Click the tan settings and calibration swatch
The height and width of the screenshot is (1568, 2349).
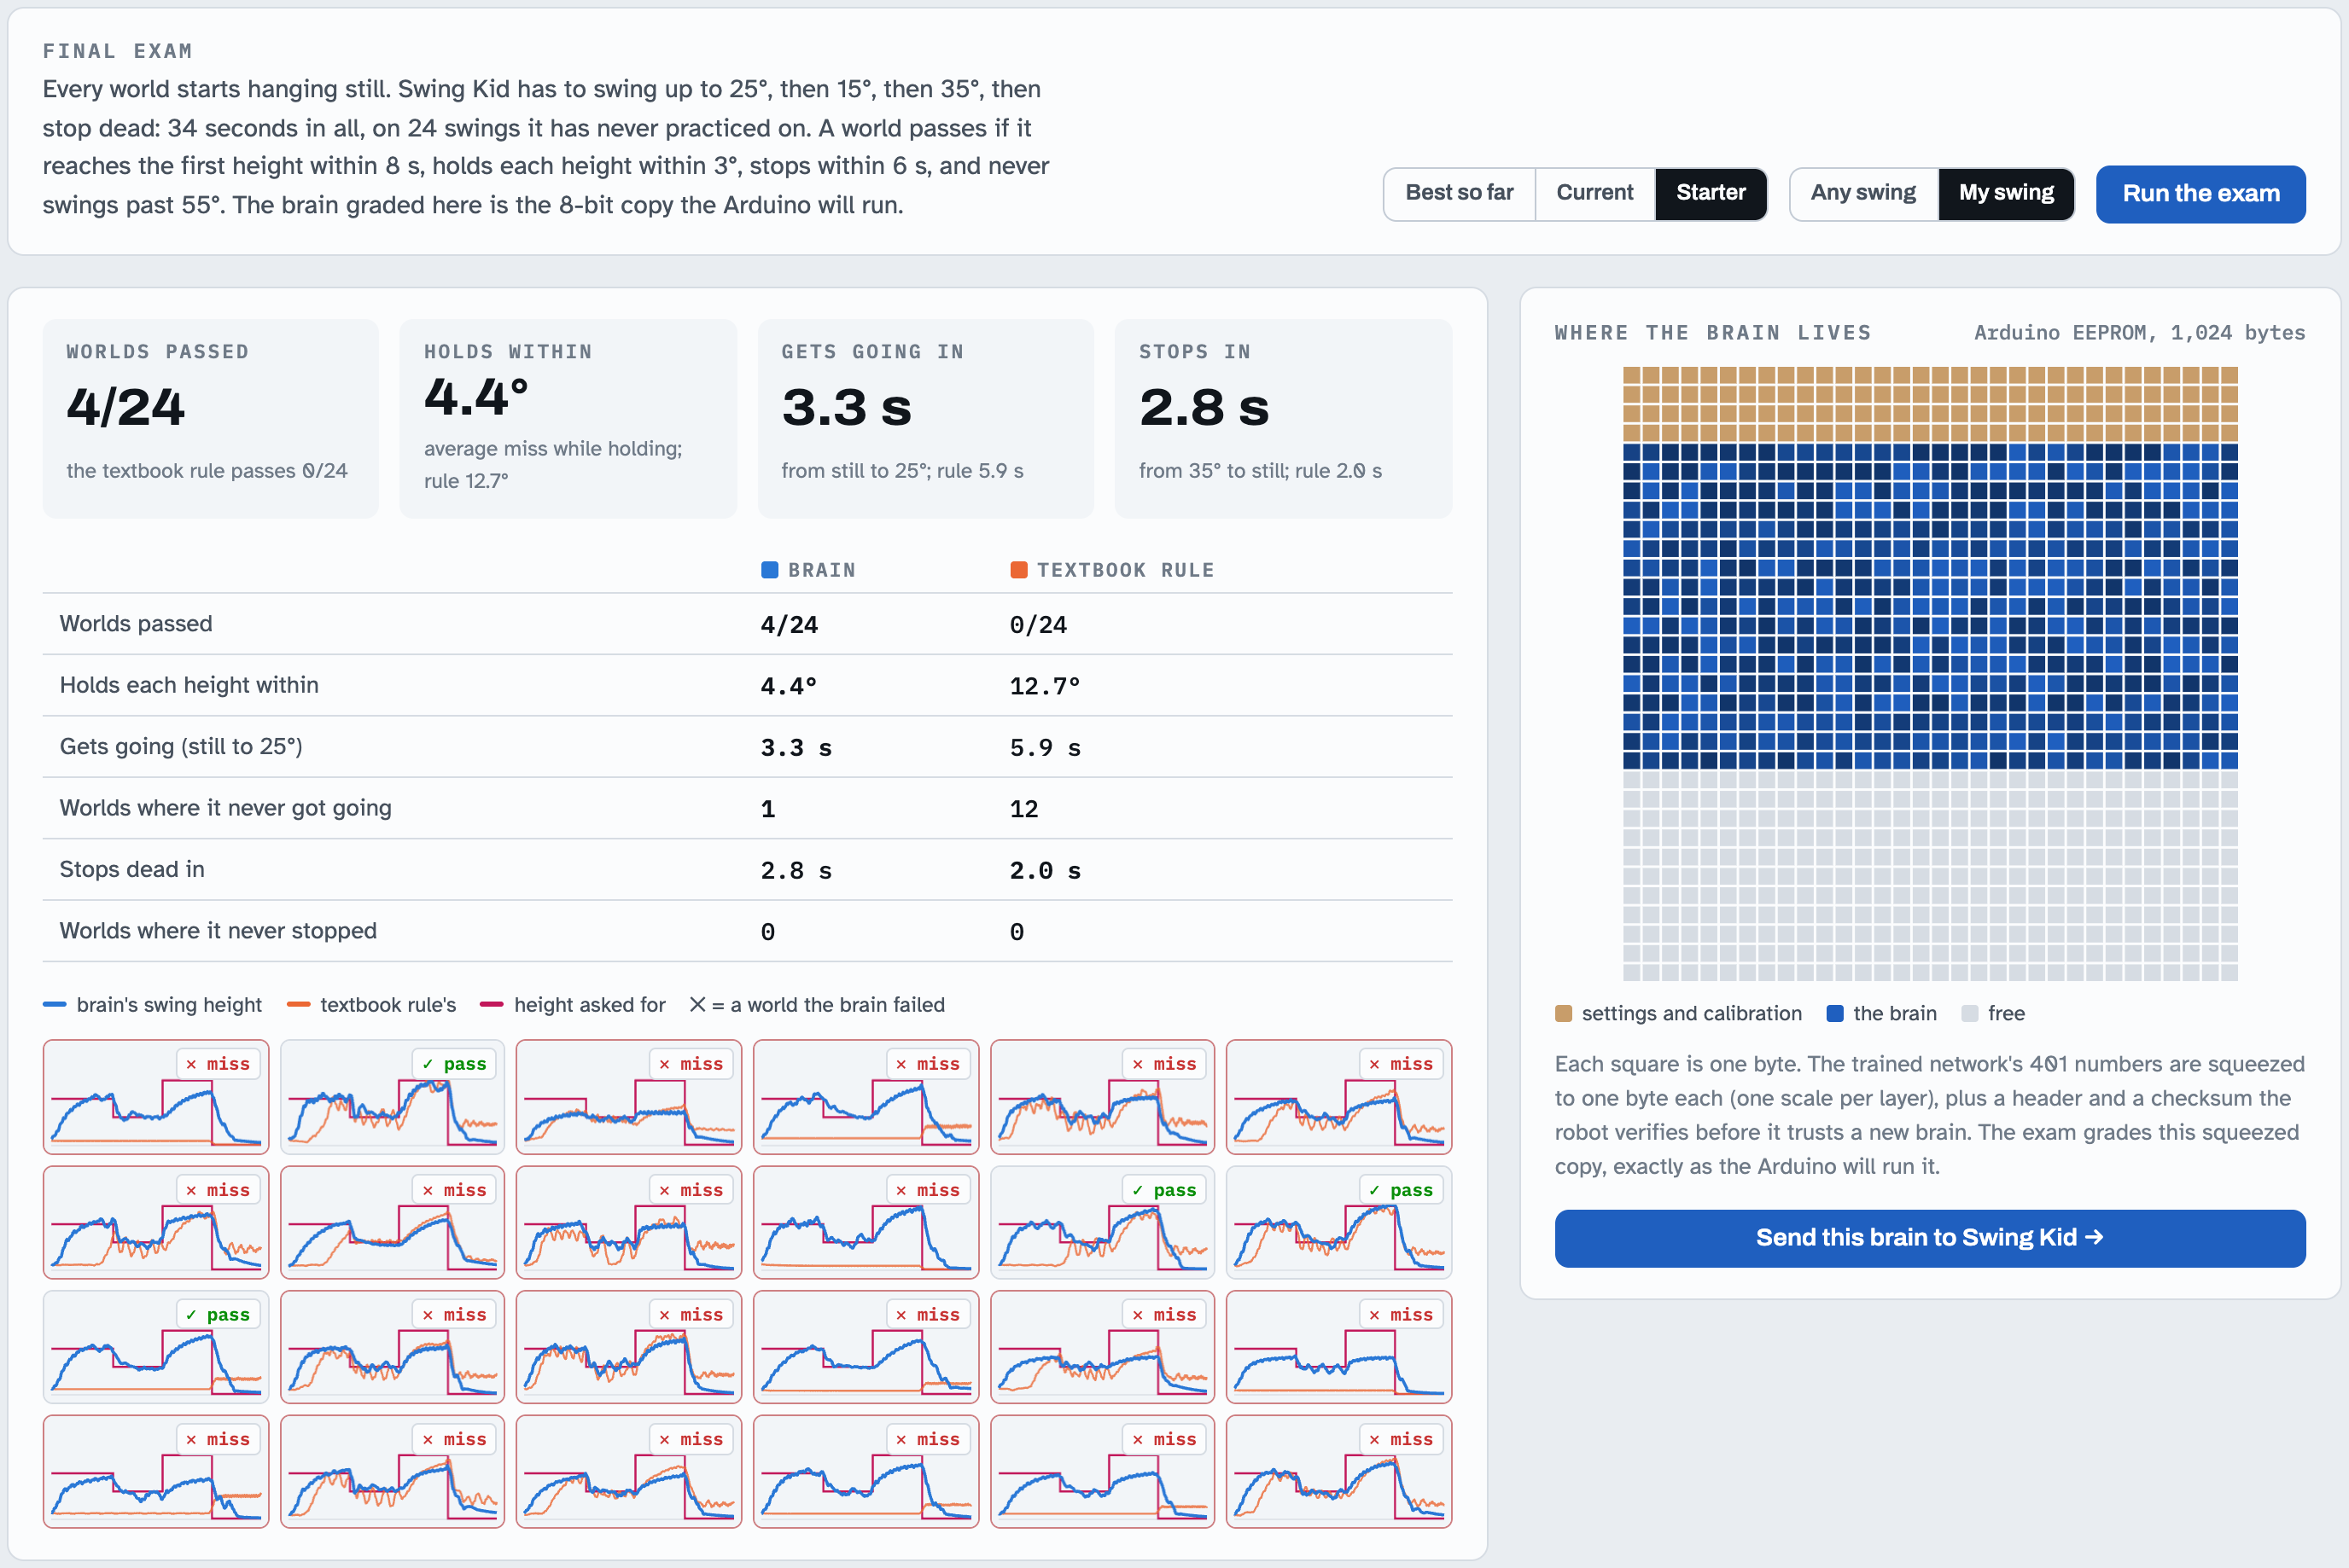pyautogui.click(x=1564, y=1014)
